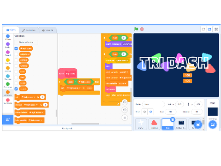Click the define high score block
Viewport: 221px width, 166px height.
click(67, 74)
